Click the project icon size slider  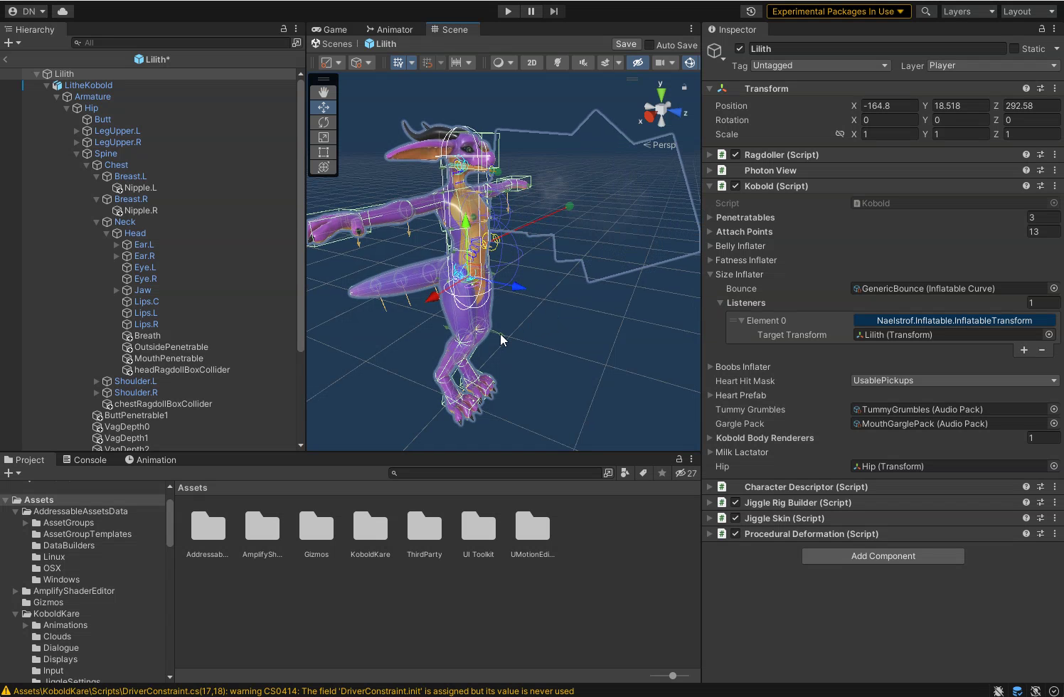tap(669, 676)
